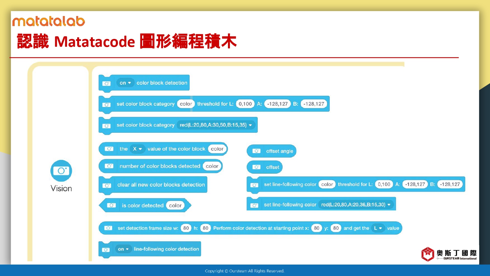Click camera icon on 'set line-following color red' block
490x276 pixels.
[x=254, y=205]
